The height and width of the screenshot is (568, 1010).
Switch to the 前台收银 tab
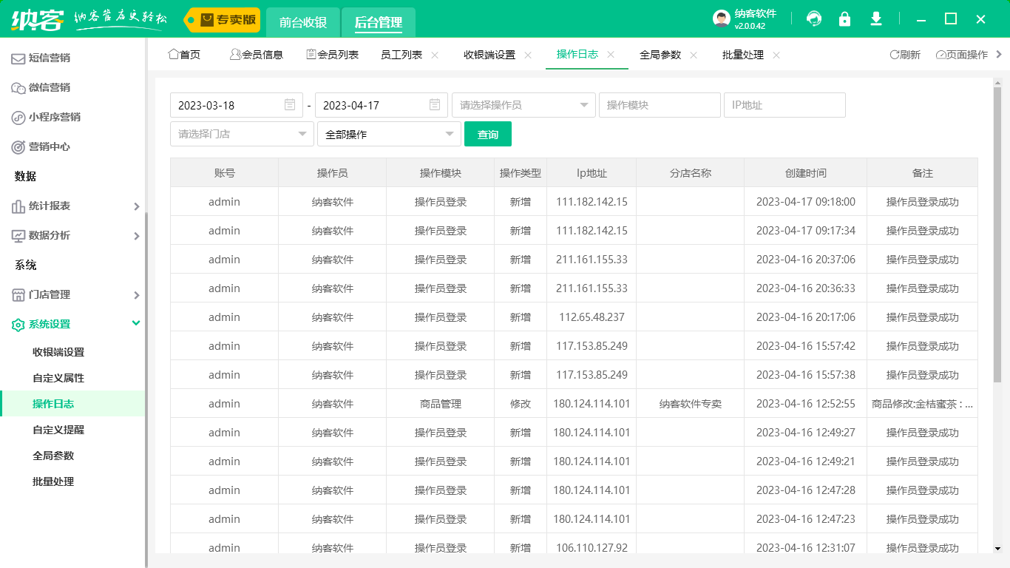pyautogui.click(x=303, y=22)
